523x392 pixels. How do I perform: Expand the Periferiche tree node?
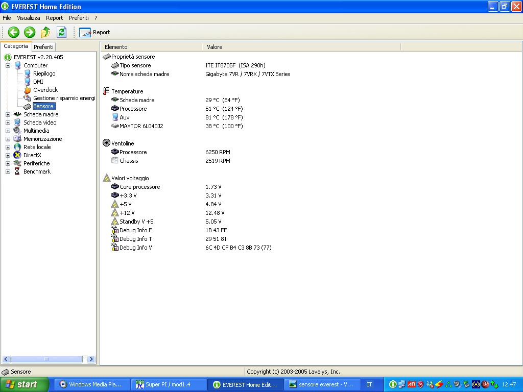click(x=8, y=163)
